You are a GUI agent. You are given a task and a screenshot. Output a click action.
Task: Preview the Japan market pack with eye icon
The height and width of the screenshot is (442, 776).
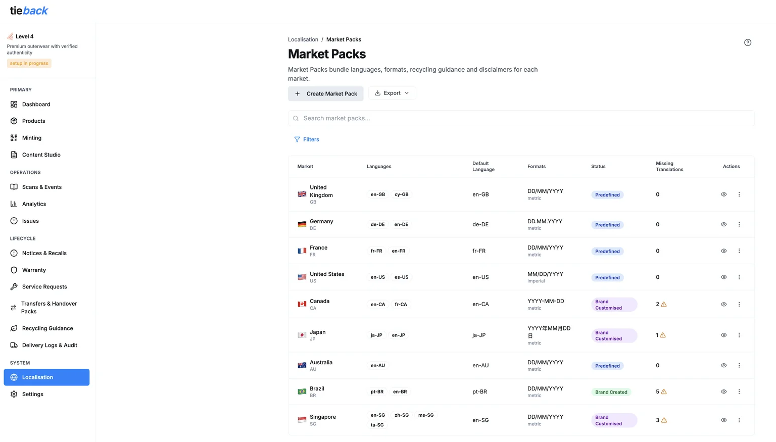pos(723,334)
